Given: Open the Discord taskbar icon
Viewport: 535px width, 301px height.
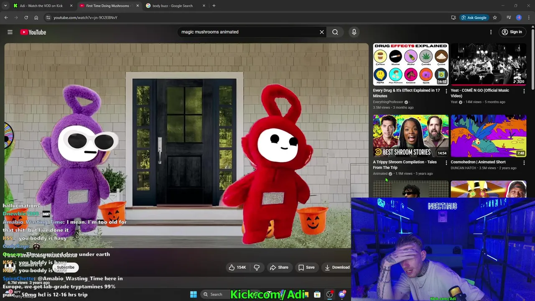Looking at the screenshot, I should 342,294.
